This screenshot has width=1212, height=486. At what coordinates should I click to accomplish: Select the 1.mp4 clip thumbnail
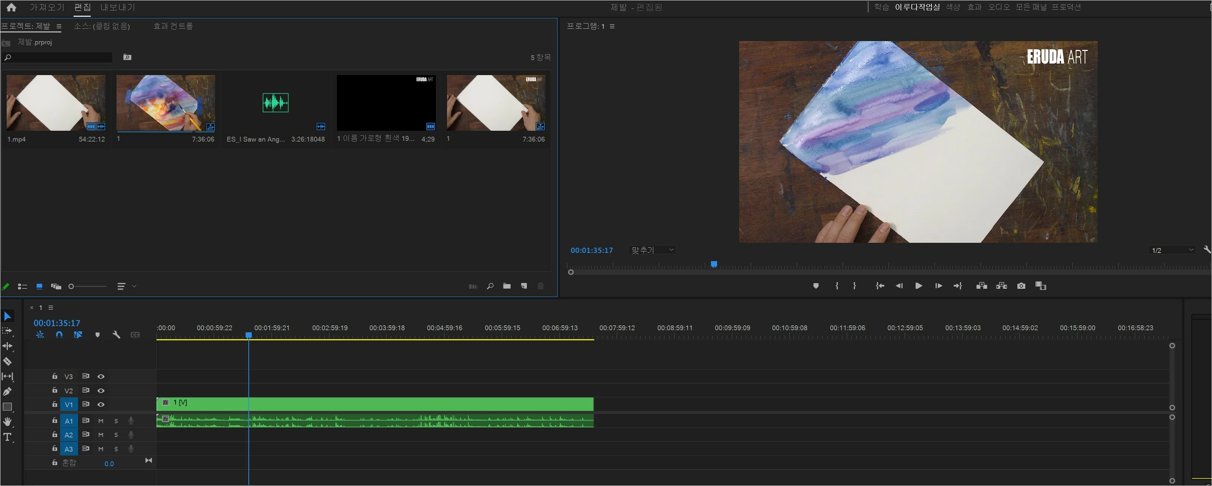coord(56,103)
